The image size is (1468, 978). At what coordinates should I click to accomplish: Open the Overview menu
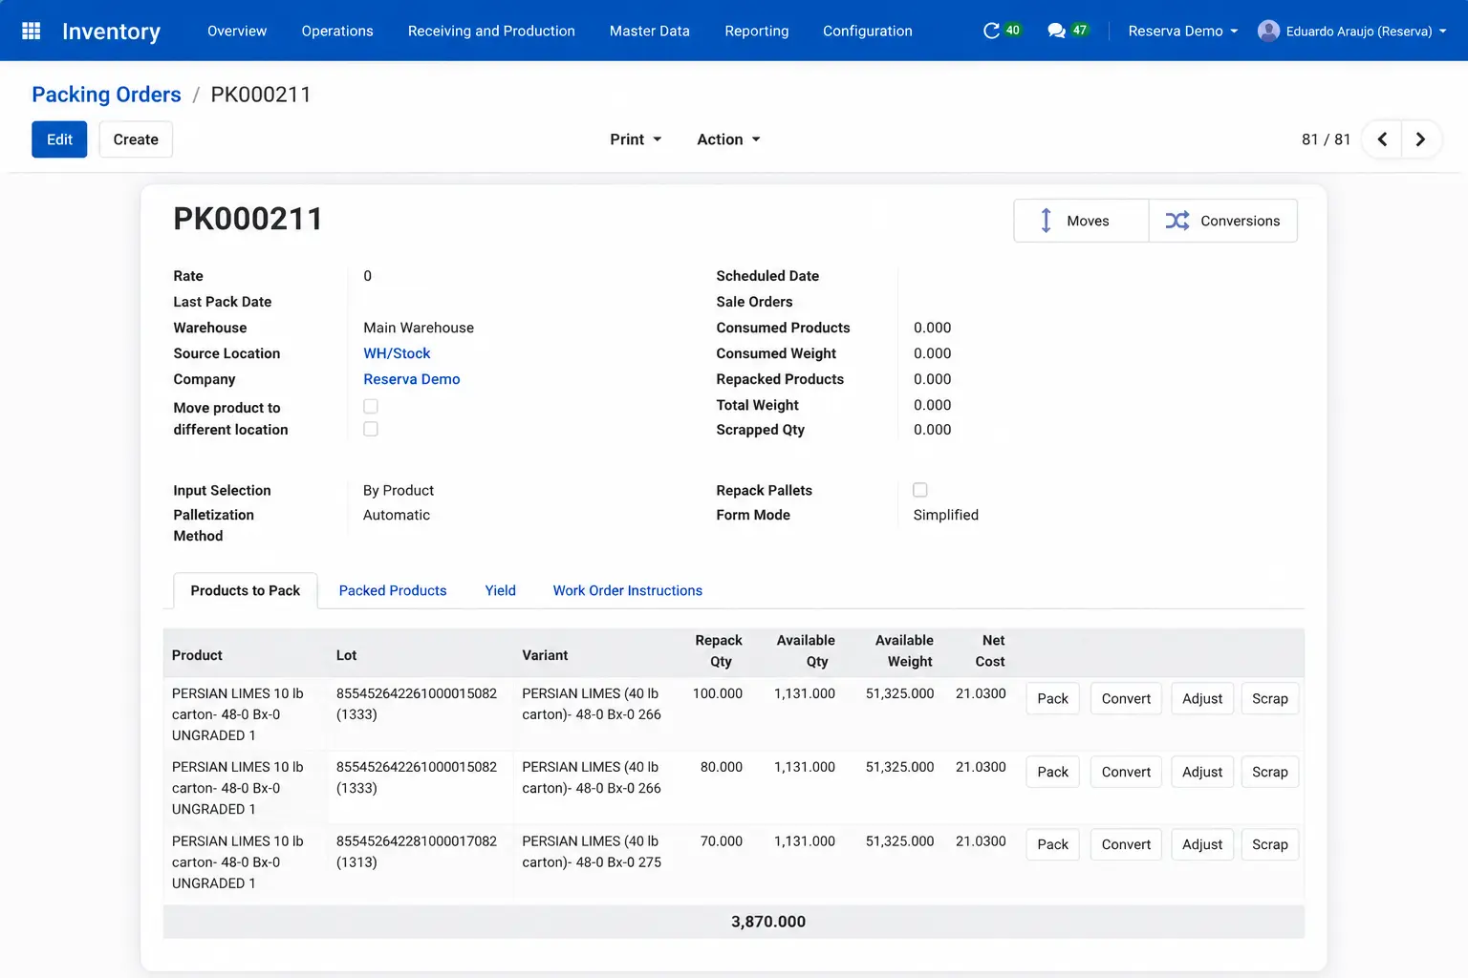click(x=237, y=31)
